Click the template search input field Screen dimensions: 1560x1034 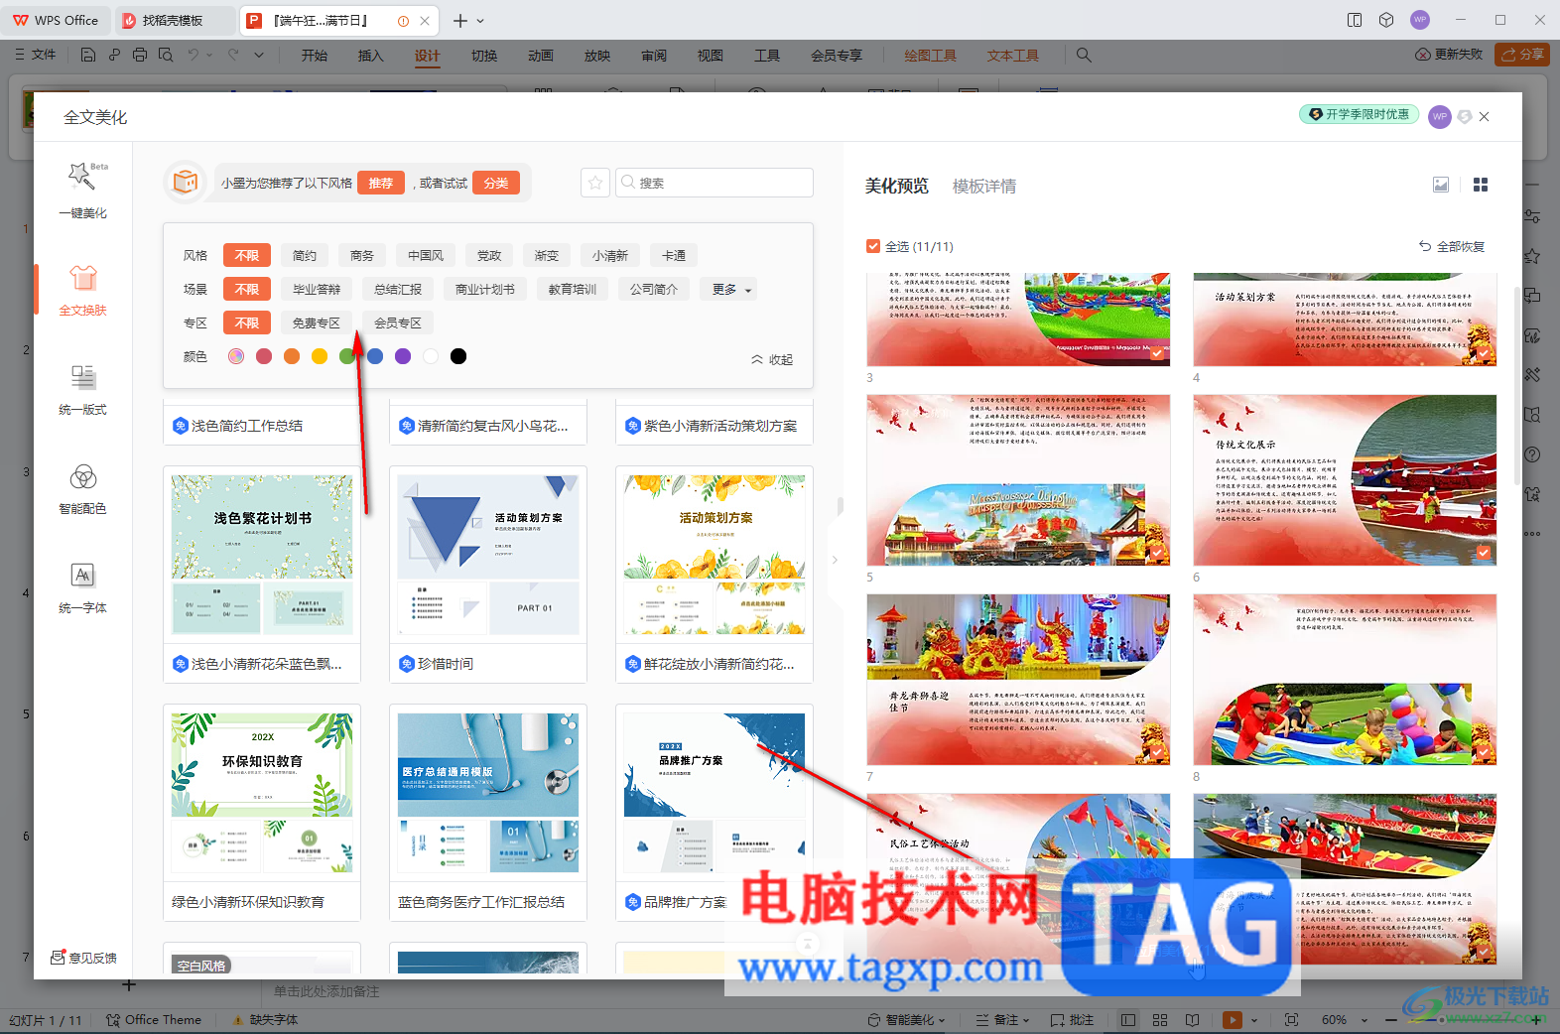point(715,183)
